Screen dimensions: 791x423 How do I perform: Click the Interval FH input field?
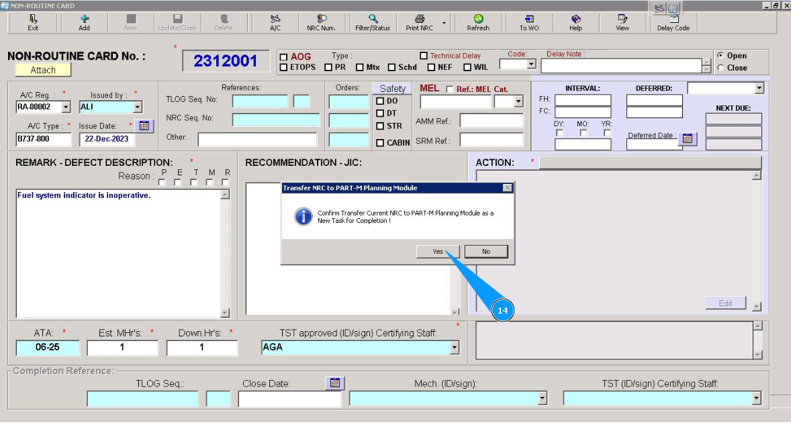[x=583, y=100]
